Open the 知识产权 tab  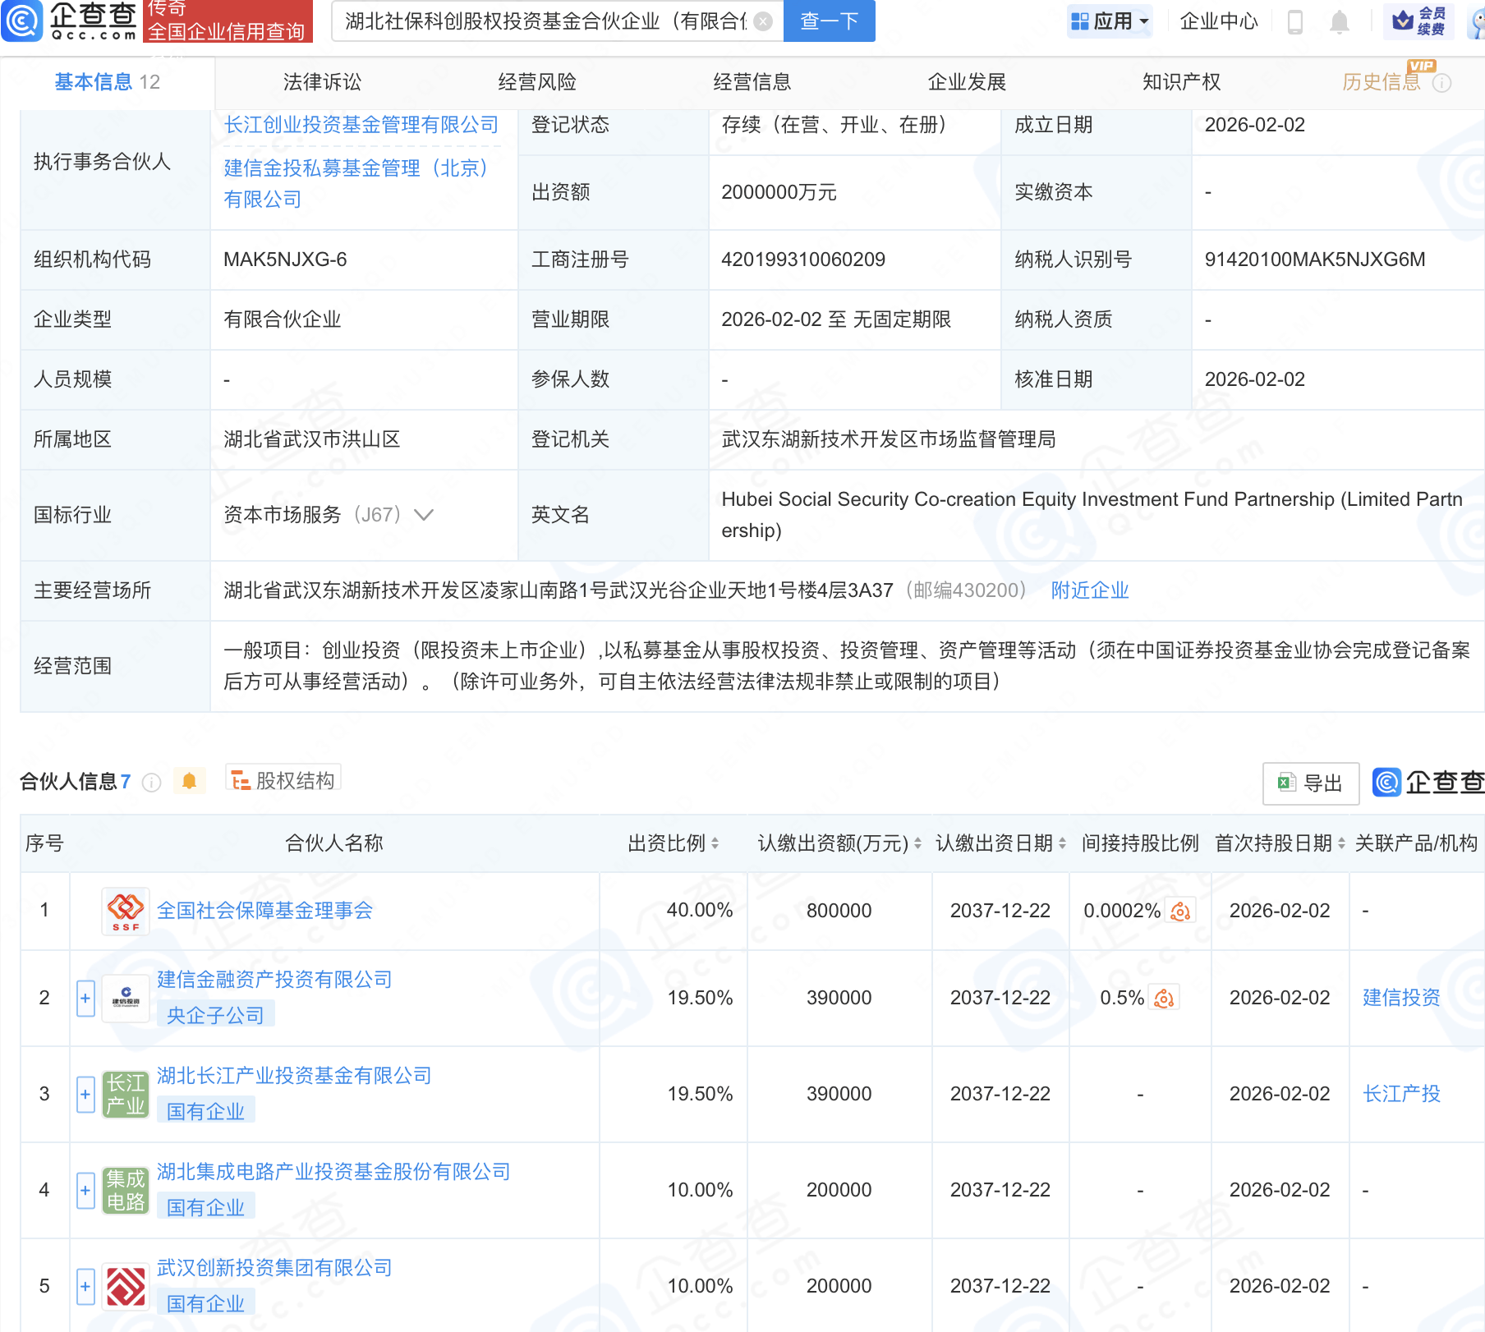1181,82
